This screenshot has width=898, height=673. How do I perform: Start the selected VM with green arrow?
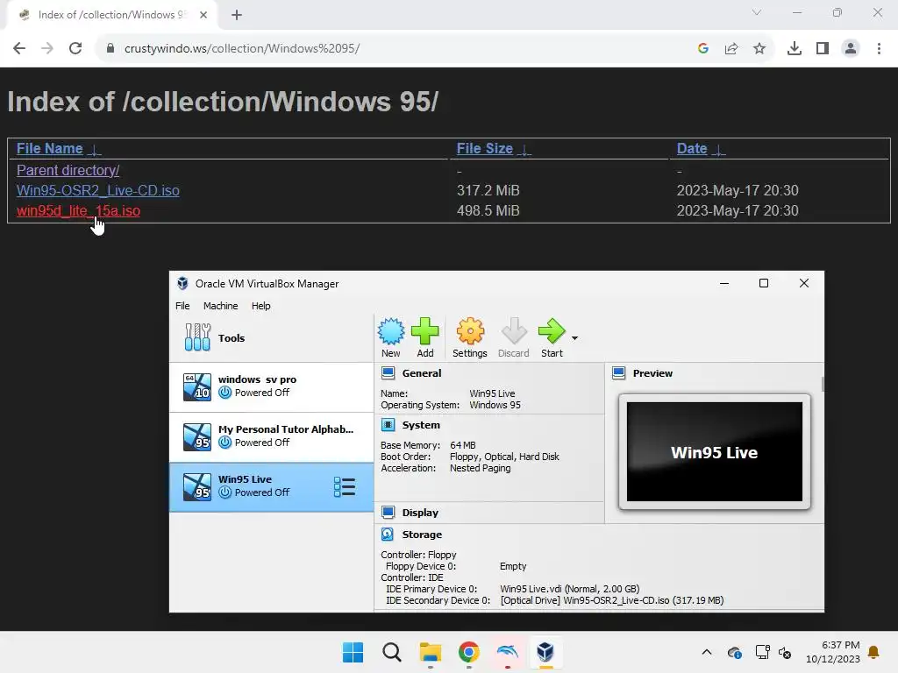[x=552, y=337]
